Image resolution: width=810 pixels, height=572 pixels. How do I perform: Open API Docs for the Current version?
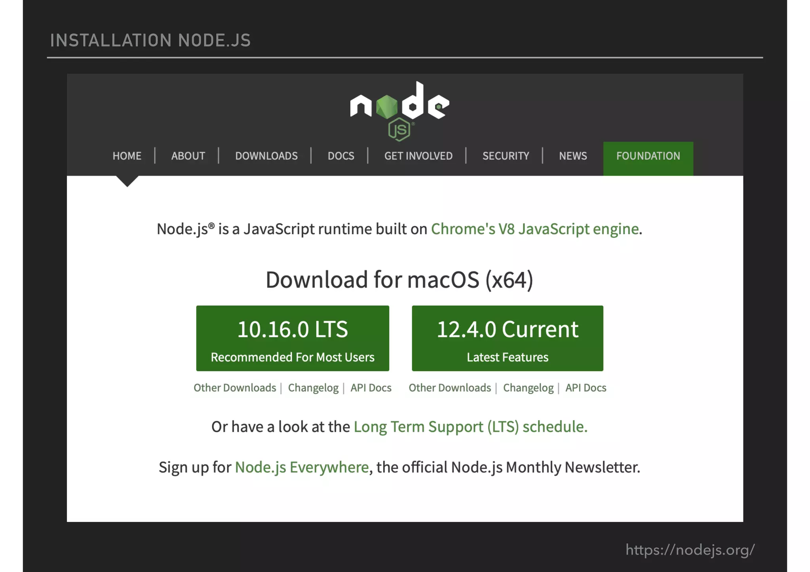click(x=586, y=388)
